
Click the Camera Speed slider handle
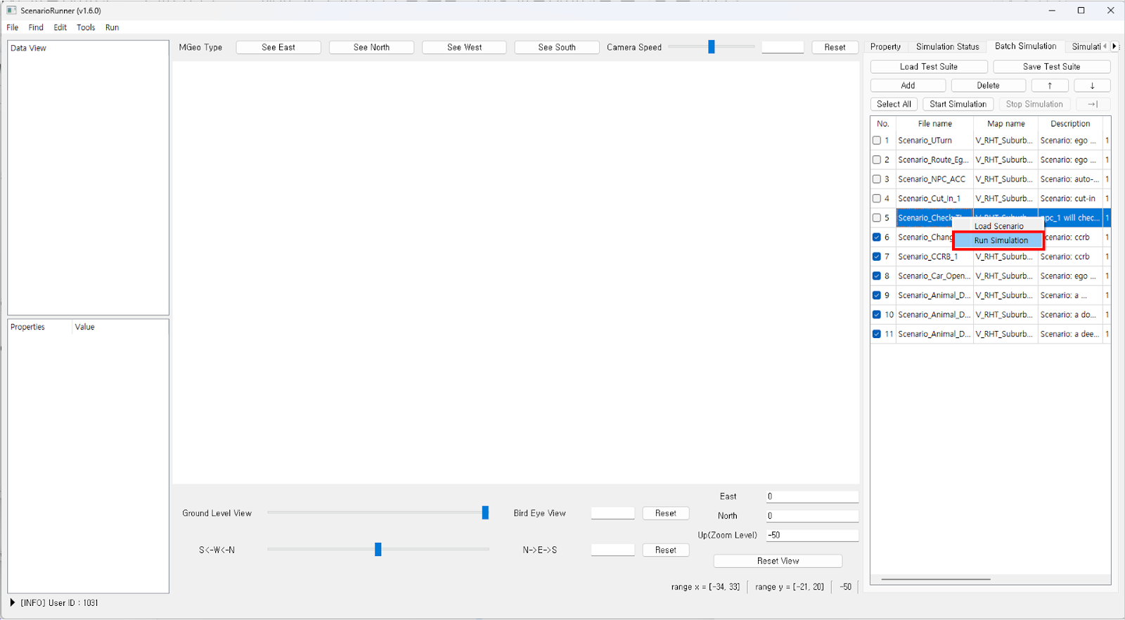pyautogui.click(x=712, y=47)
